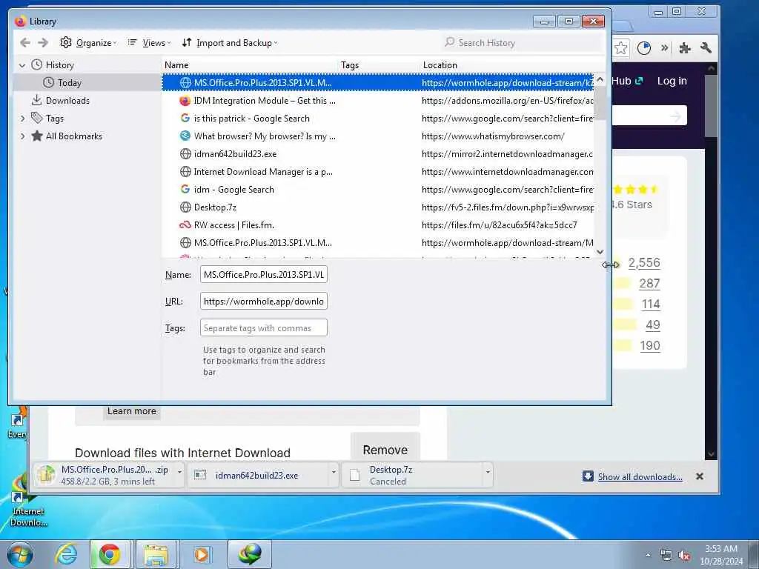Image resolution: width=759 pixels, height=569 pixels.
Task: Launch Internet Explorer from taskbar
Action: (x=66, y=554)
